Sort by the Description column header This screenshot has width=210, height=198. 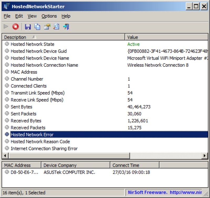63,37
